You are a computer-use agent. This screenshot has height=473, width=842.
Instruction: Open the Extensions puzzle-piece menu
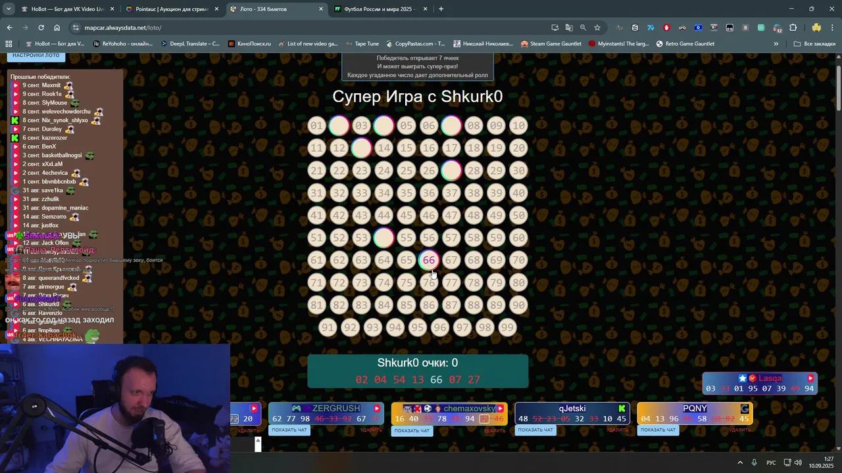(x=793, y=28)
